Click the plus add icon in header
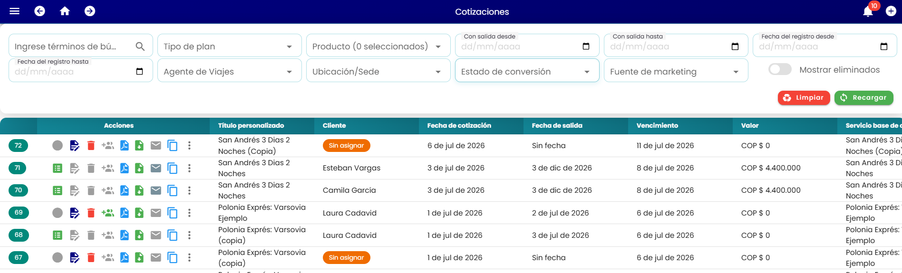 pyautogui.click(x=891, y=11)
